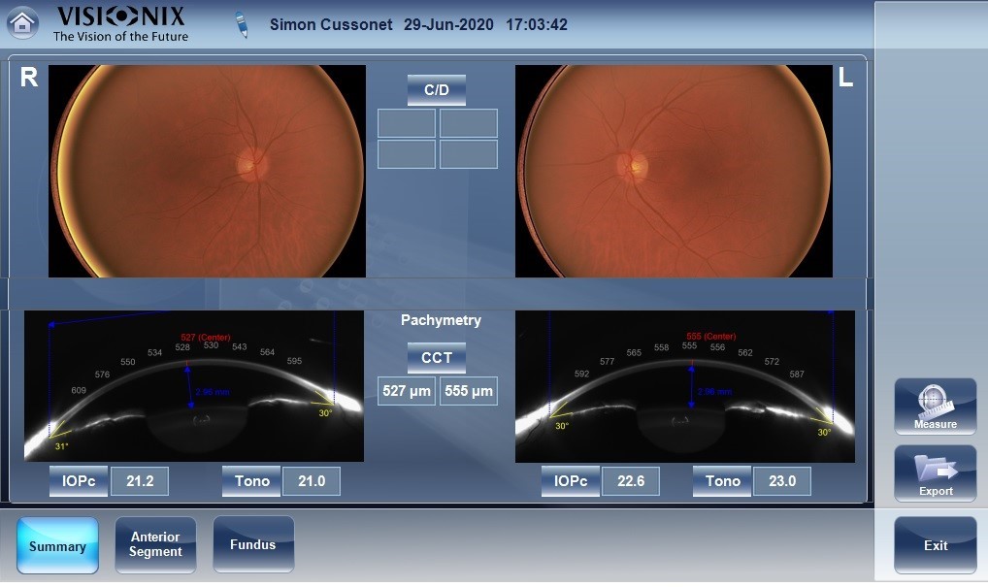Open the right eye anterior segment scan

[194, 386]
